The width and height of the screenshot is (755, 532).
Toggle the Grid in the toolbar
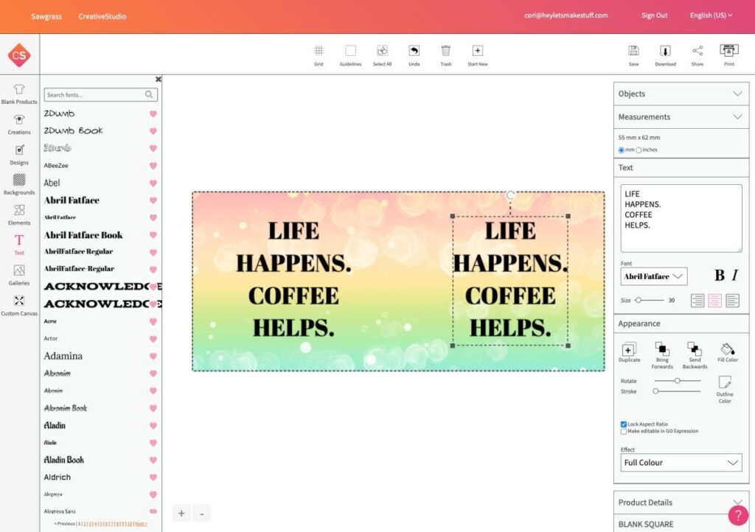click(319, 55)
